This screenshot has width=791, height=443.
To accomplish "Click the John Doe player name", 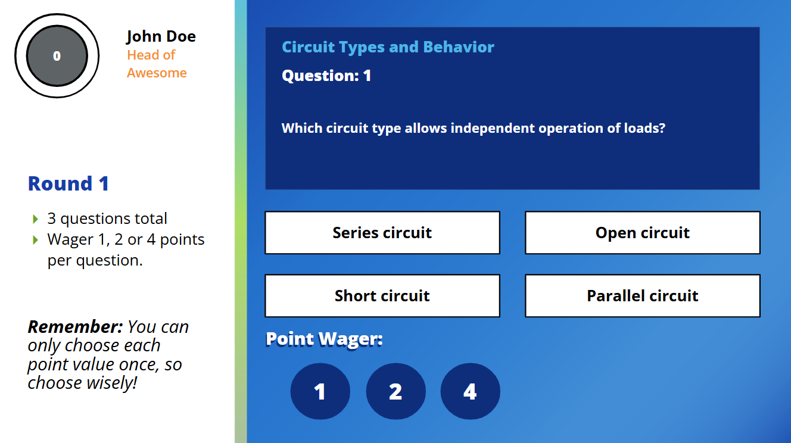I will click(161, 36).
